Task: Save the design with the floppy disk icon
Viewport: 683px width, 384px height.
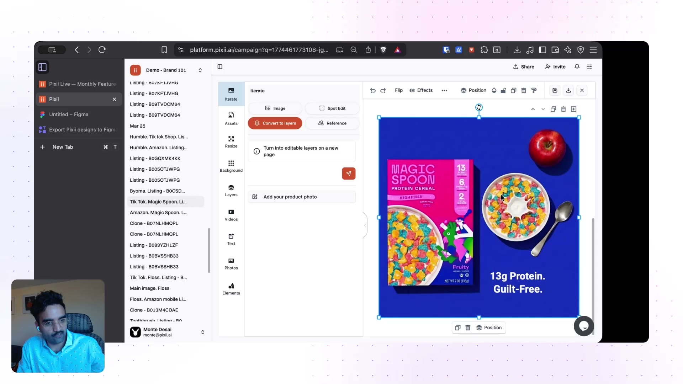Action: [x=555, y=91]
